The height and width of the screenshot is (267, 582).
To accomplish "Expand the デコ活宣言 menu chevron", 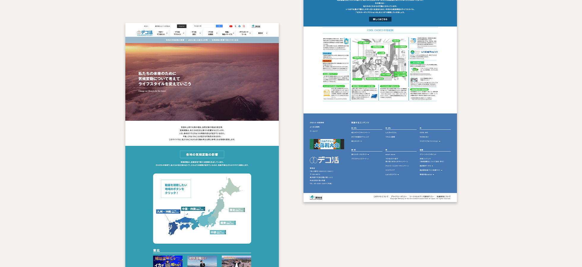I will click(x=200, y=33).
